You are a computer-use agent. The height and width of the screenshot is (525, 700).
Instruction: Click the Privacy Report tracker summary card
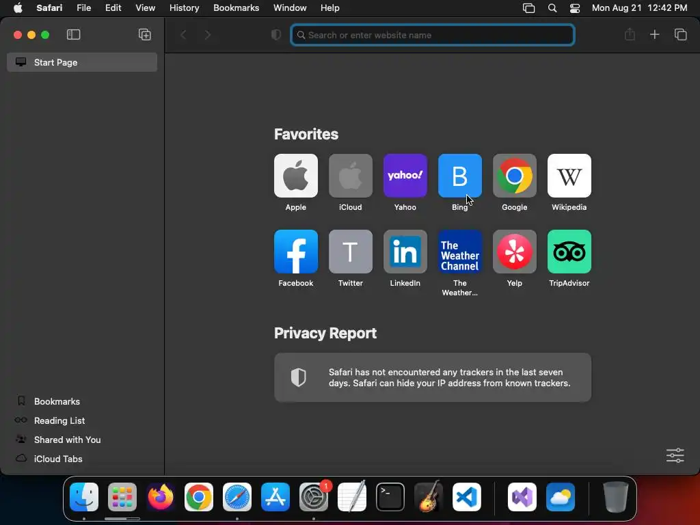pyautogui.click(x=433, y=377)
